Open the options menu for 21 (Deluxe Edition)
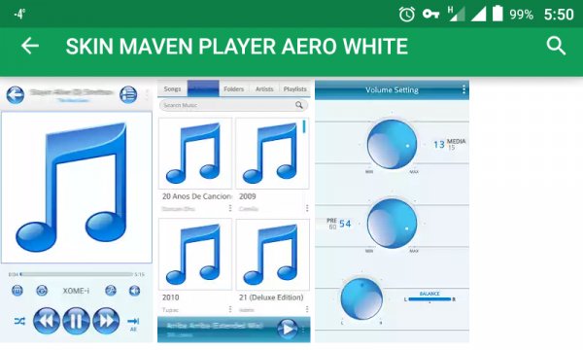The width and height of the screenshot is (583, 350). tap(307, 309)
